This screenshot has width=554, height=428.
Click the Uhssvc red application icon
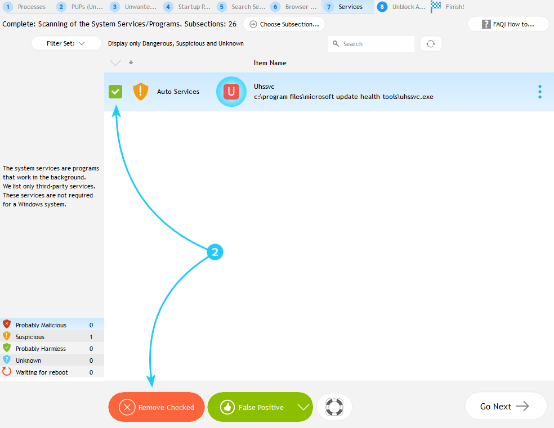click(x=231, y=92)
